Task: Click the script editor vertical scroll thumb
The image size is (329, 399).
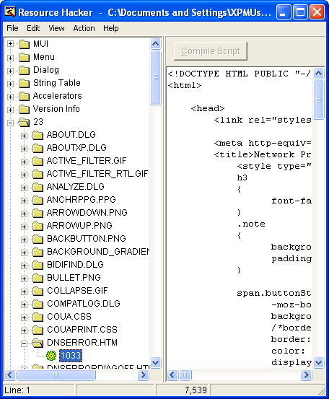Action: click(319, 100)
